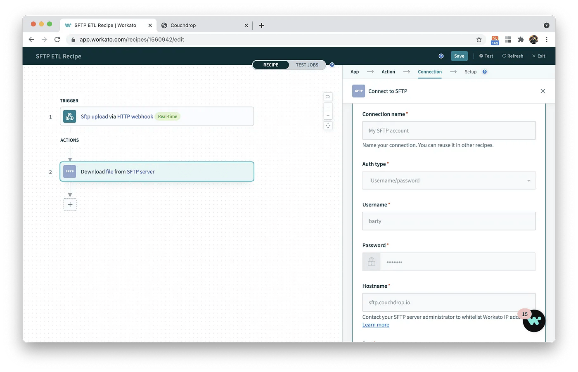Open the Auth type dropdown
The width and height of the screenshot is (578, 372).
pos(448,180)
